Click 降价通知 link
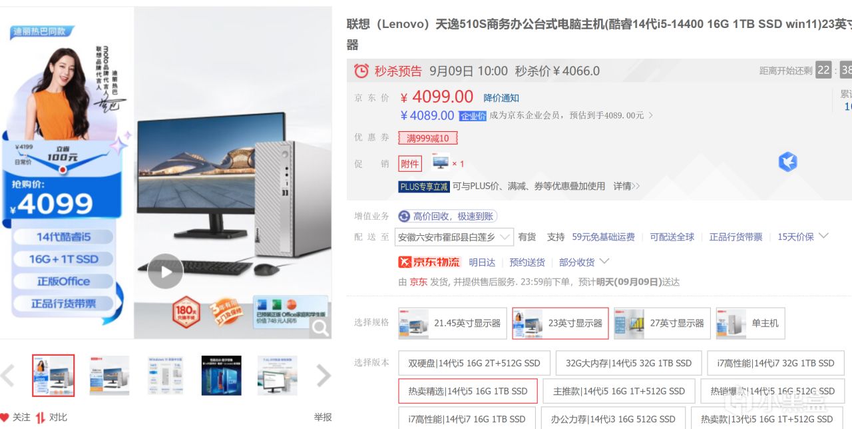The height and width of the screenshot is (429, 852). coord(501,98)
